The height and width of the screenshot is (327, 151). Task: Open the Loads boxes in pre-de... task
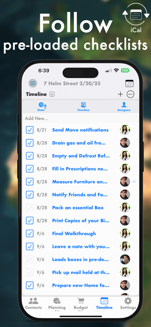[x=80, y=259]
